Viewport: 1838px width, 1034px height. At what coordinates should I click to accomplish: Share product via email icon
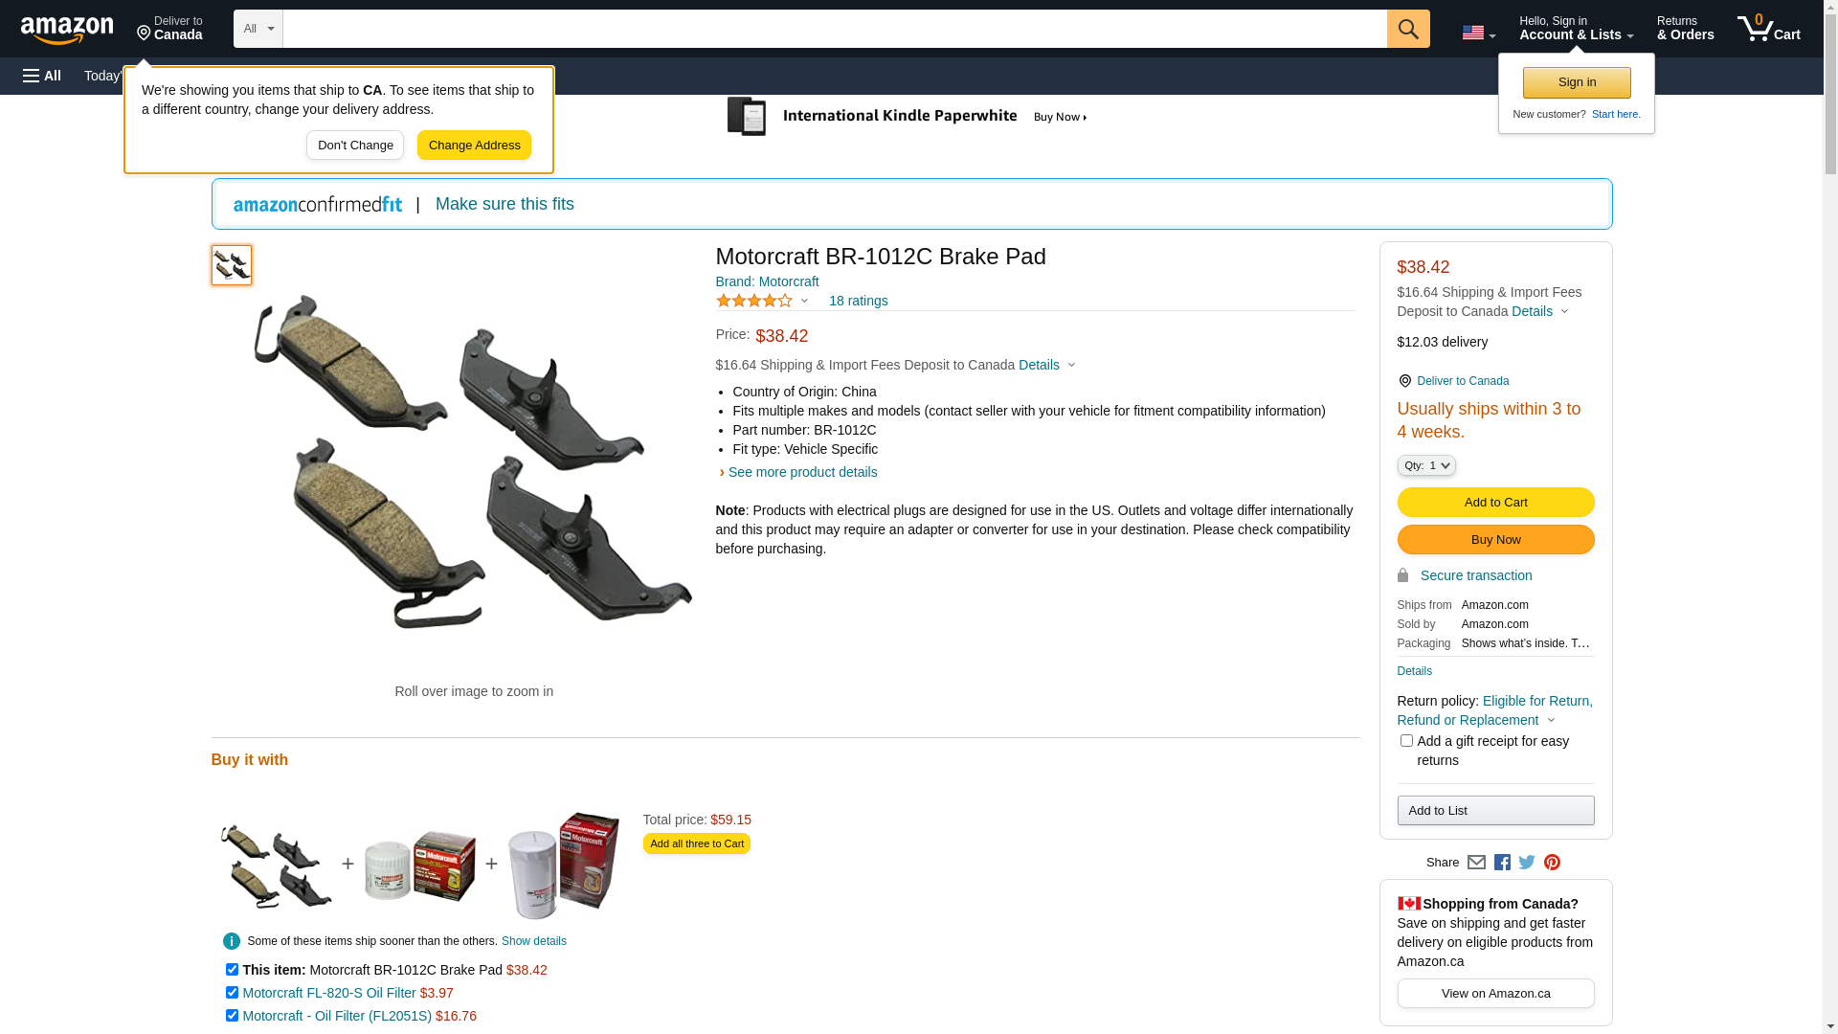(x=1476, y=863)
